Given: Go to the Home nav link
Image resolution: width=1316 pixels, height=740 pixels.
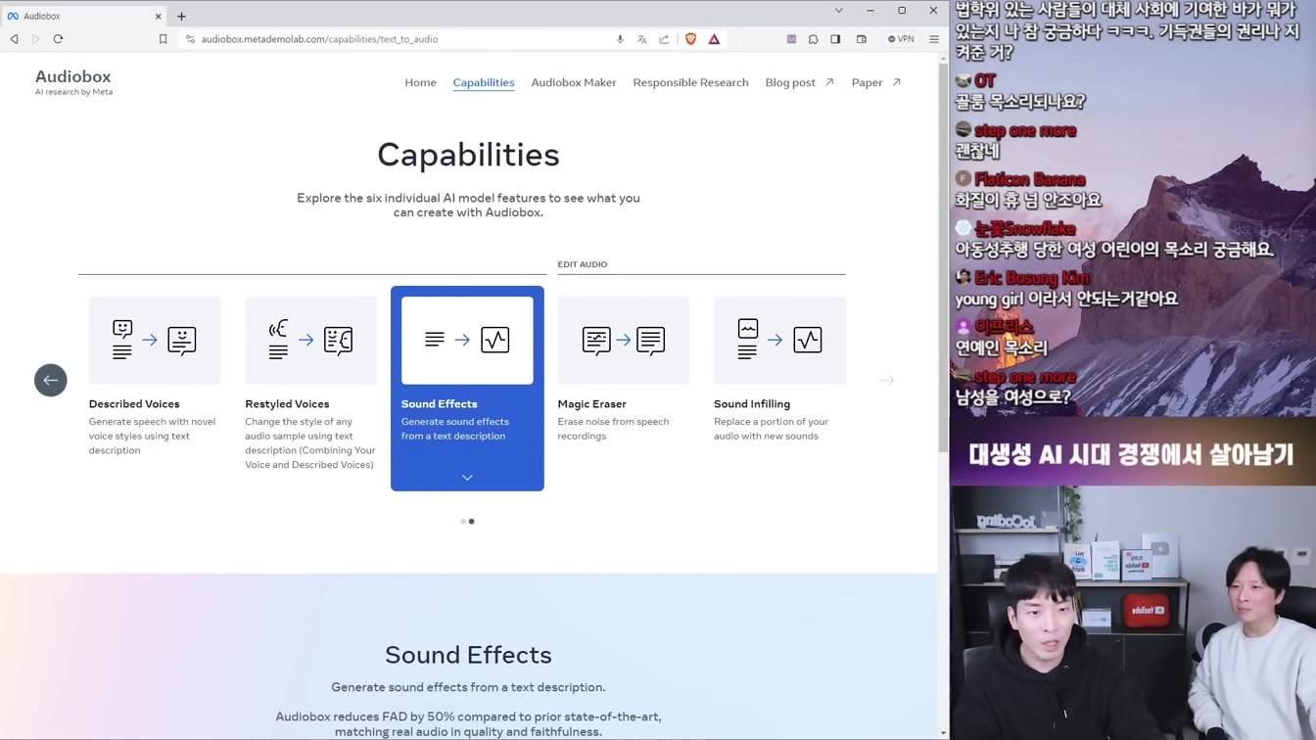Looking at the screenshot, I should pyautogui.click(x=420, y=82).
